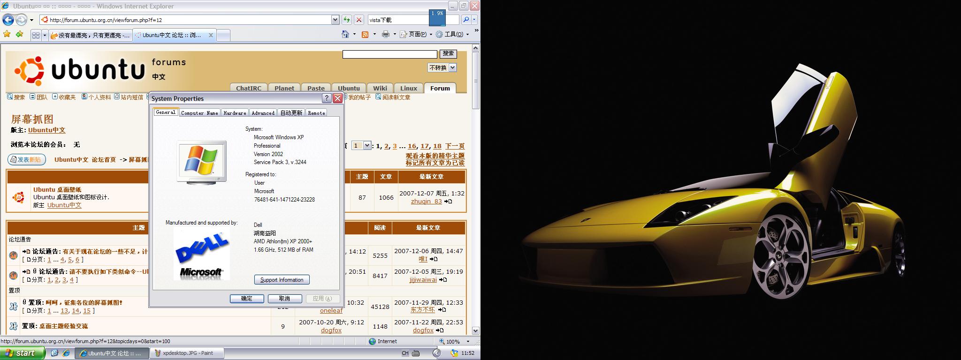Switch to 自动更新 tab in System Properties
Image resolution: width=961 pixels, height=360 pixels.
tap(291, 113)
